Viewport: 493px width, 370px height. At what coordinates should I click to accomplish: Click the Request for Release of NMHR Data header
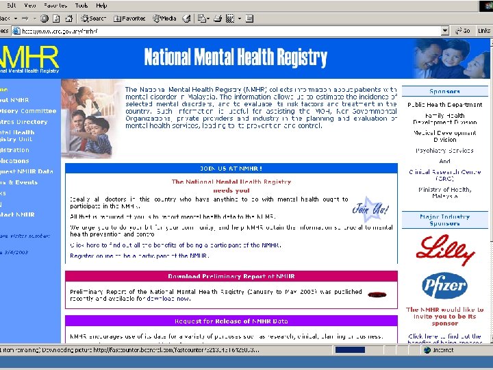pyautogui.click(x=231, y=321)
